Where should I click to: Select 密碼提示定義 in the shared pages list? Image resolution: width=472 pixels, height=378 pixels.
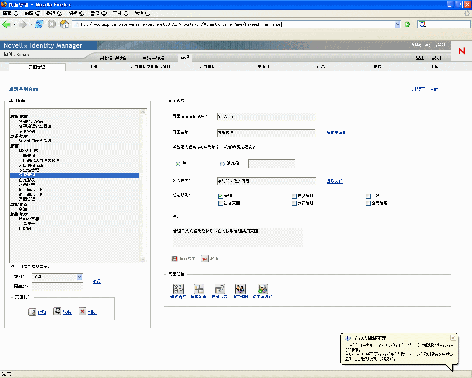(x=31, y=121)
